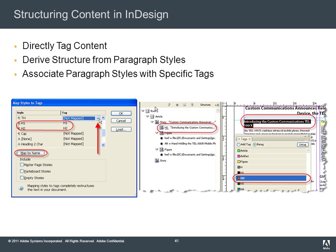The image size is (336, 252).
Task: Click the yellow Figure tag color swatch
Action: [x=239, y=162]
